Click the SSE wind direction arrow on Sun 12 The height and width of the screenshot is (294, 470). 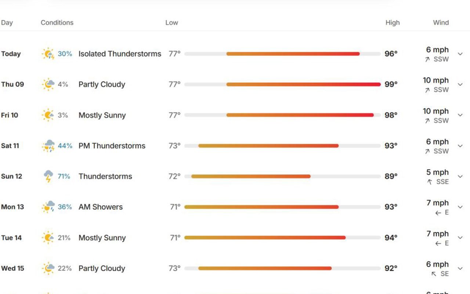[430, 182]
